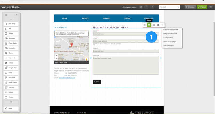215x114 pixels.
Task: Zoom out on the map
Action: tap(57, 58)
